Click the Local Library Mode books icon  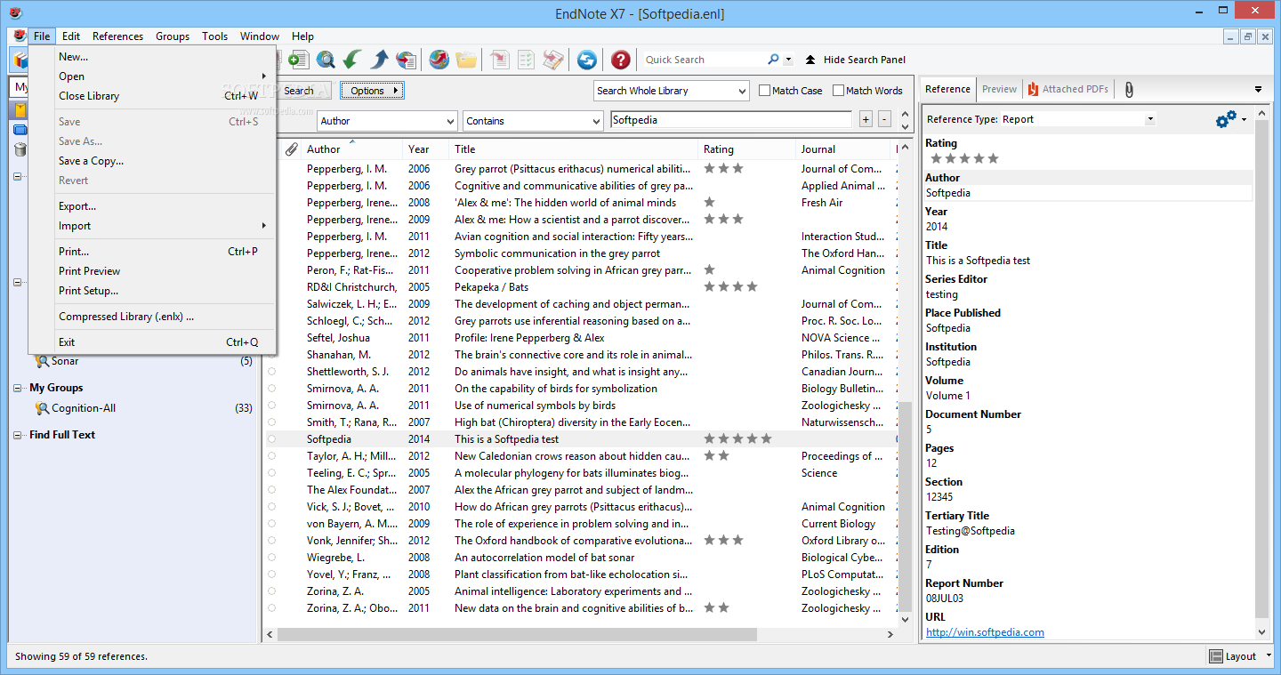pos(20,60)
